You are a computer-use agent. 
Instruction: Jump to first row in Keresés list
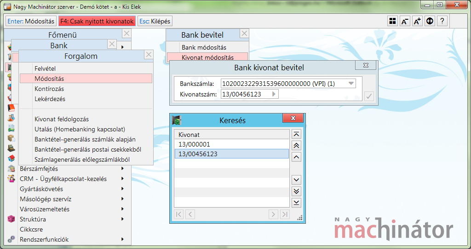[x=297, y=134]
